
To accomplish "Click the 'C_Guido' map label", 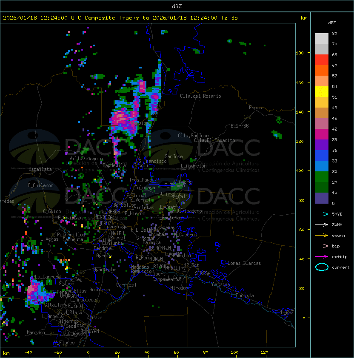I will [52, 211].
